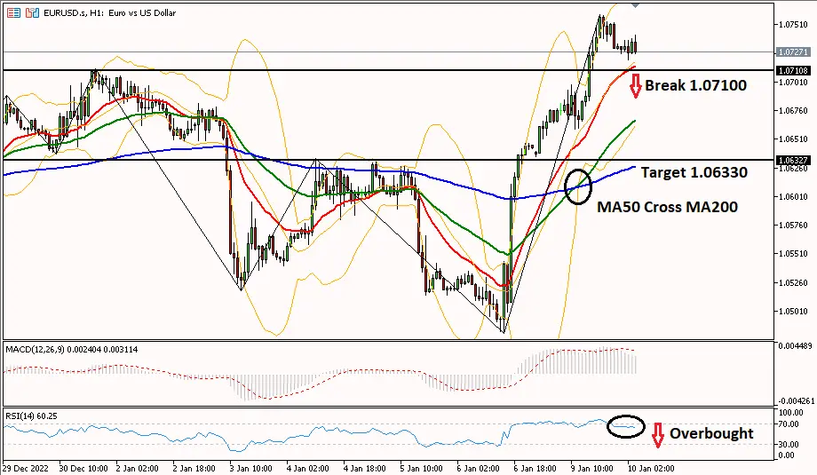Image resolution: width=817 pixels, height=475 pixels.
Task: Click the MACD scale value -0.004261
Action: (795, 401)
